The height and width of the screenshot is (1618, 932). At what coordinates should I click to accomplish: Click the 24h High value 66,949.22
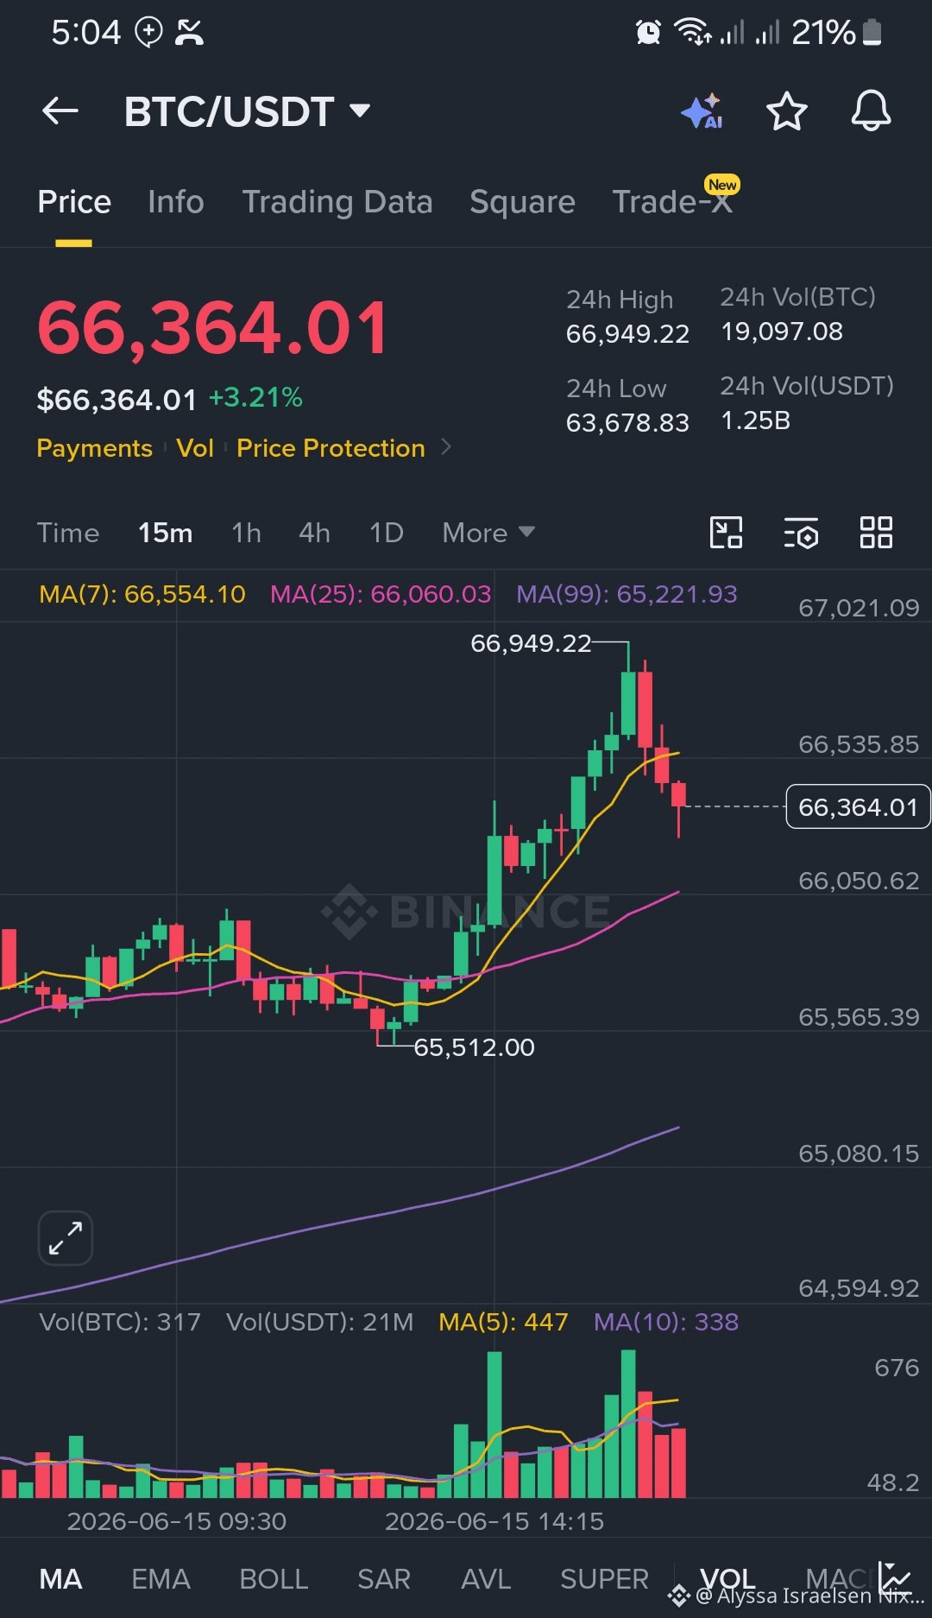coord(627,334)
